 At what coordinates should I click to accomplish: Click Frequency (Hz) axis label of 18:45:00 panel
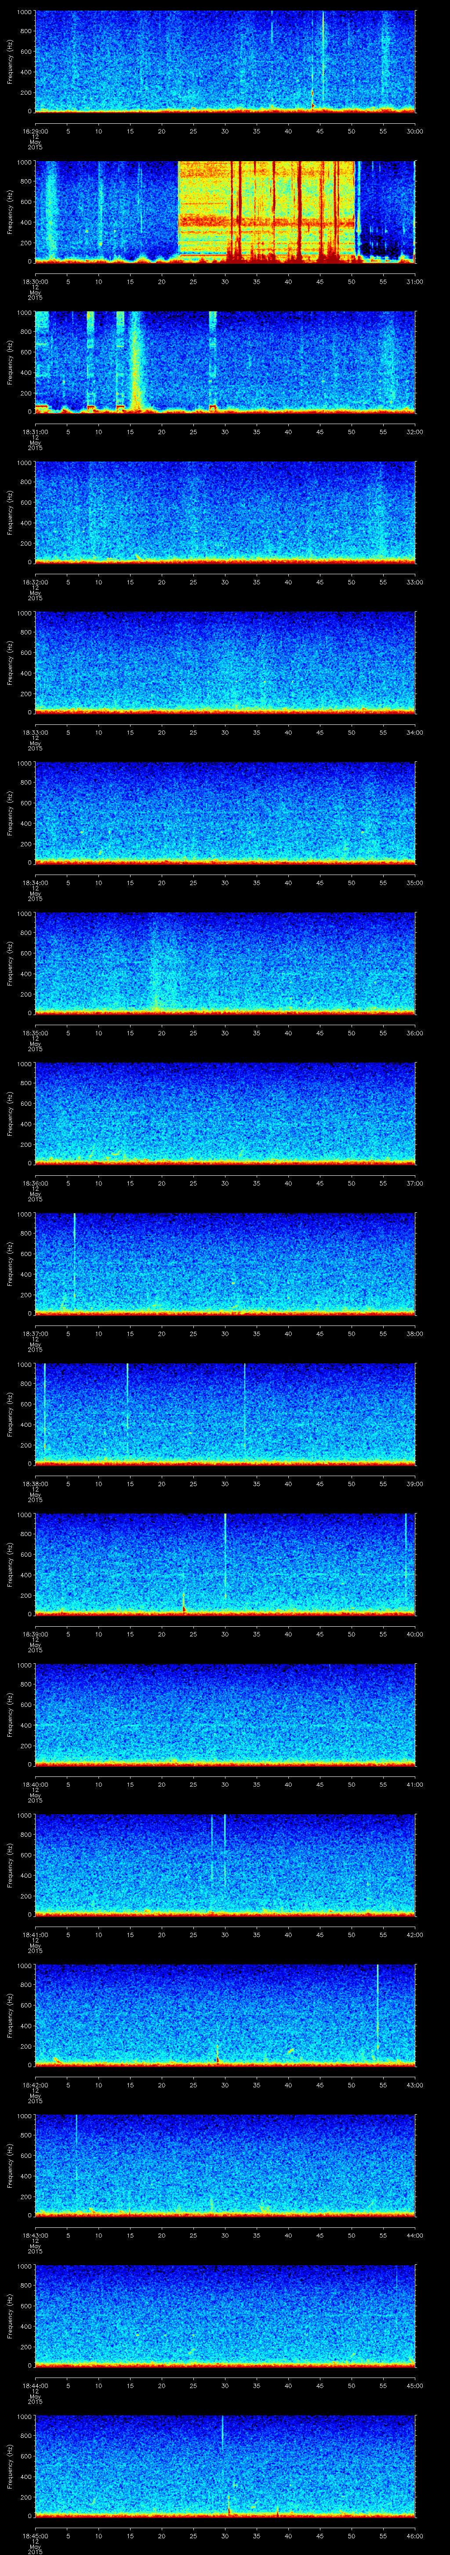click(x=10, y=2465)
